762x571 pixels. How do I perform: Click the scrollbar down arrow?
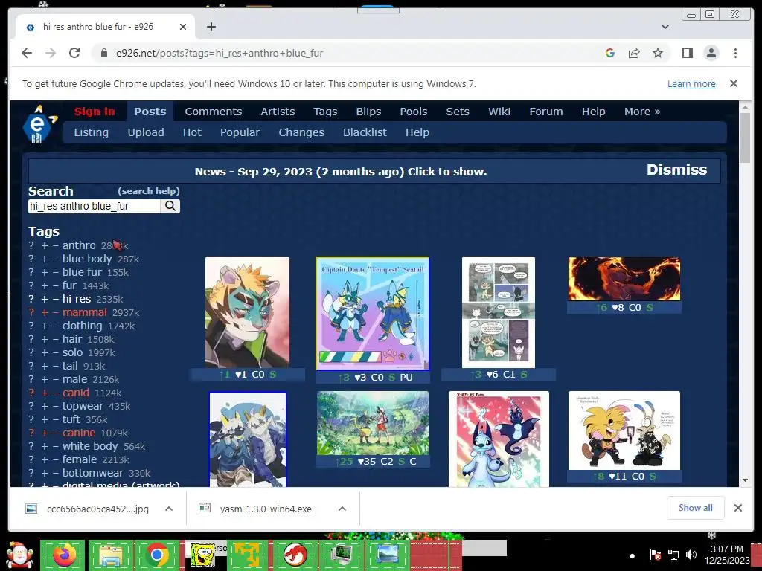pos(745,480)
